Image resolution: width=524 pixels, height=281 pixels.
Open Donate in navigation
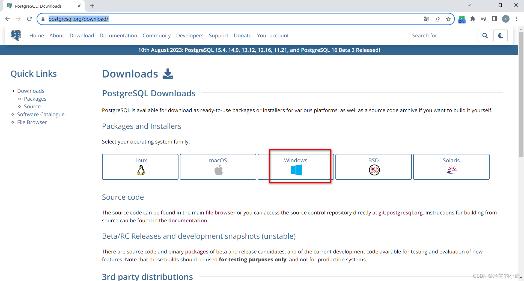(x=243, y=35)
